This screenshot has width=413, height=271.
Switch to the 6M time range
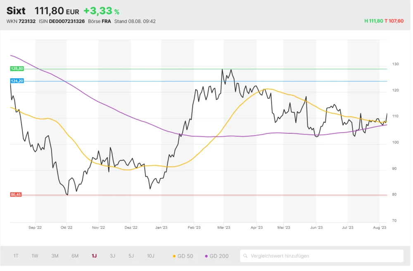(x=75, y=256)
